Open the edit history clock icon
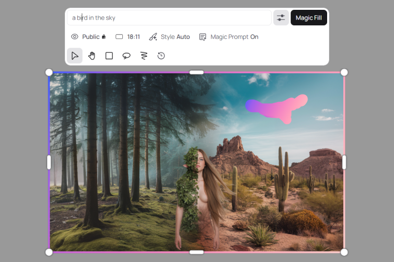 pyautogui.click(x=161, y=56)
